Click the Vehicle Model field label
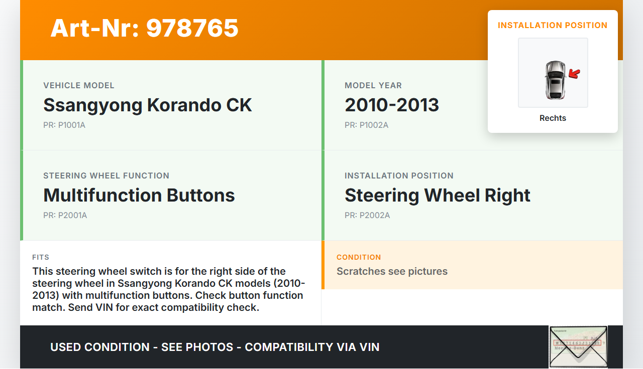643x369 pixels. [x=79, y=85]
